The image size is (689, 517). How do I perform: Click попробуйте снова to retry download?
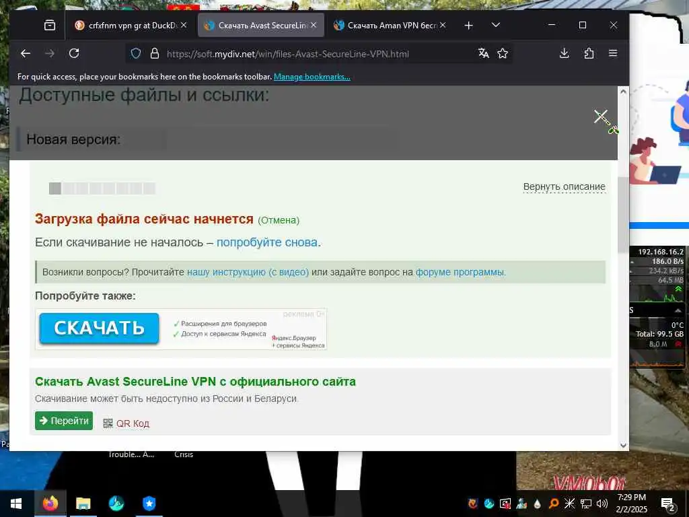pos(266,242)
